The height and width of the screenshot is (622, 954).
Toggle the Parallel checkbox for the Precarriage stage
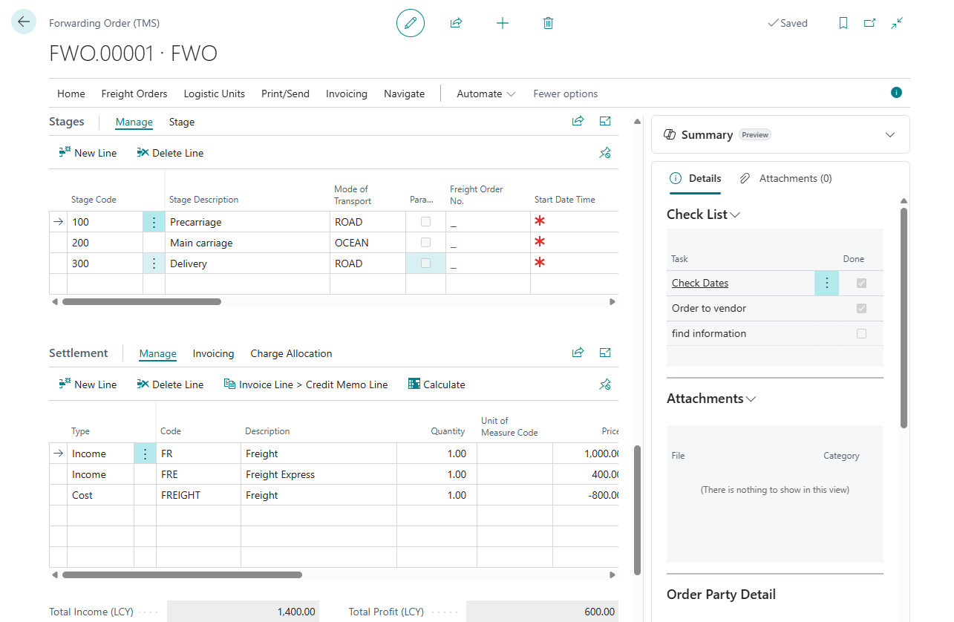[x=425, y=222]
